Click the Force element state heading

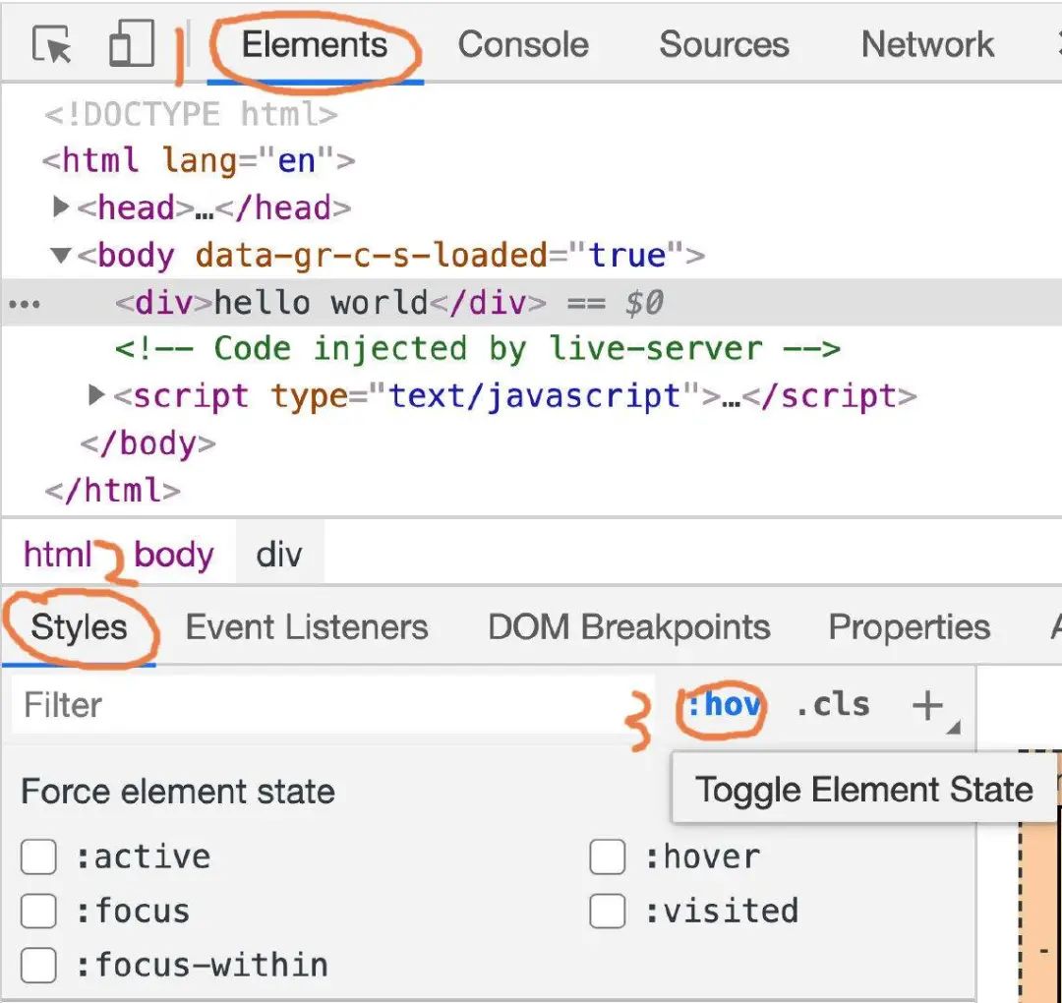(x=178, y=791)
